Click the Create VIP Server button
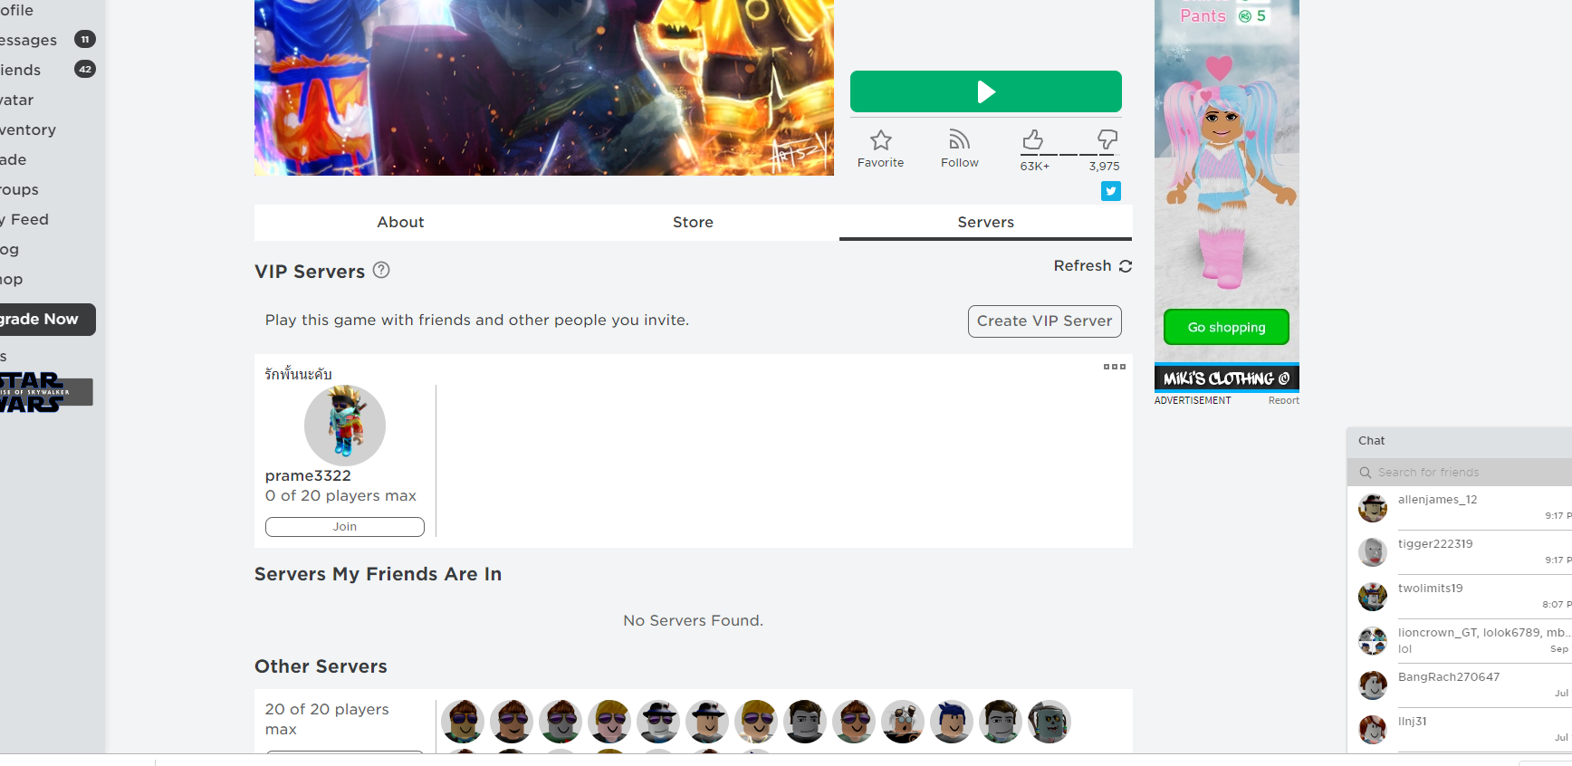1572x766 pixels. tap(1045, 321)
